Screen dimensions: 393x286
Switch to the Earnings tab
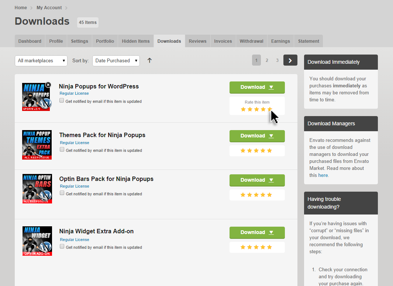click(280, 41)
